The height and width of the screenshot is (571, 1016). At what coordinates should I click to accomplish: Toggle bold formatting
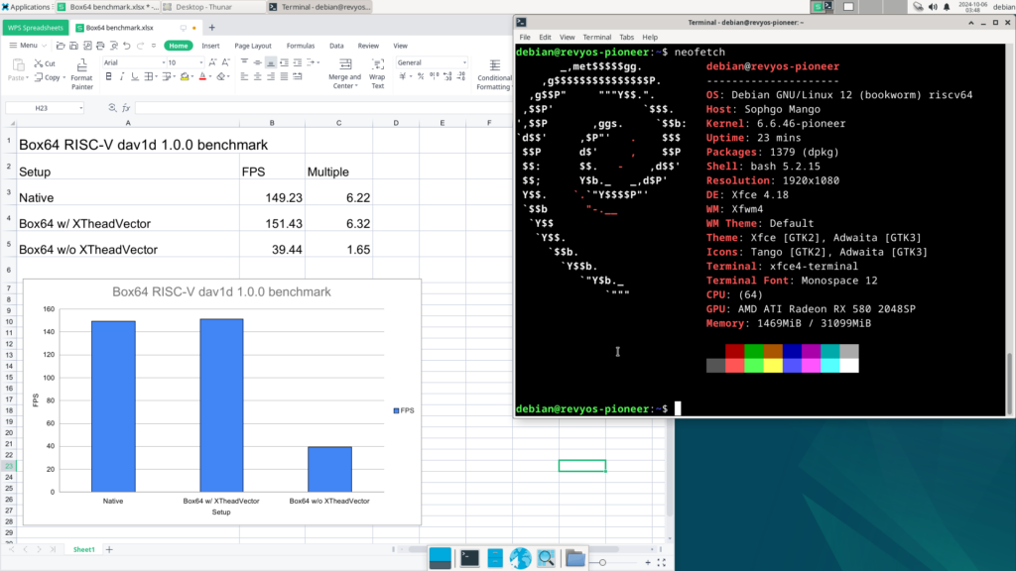107,77
